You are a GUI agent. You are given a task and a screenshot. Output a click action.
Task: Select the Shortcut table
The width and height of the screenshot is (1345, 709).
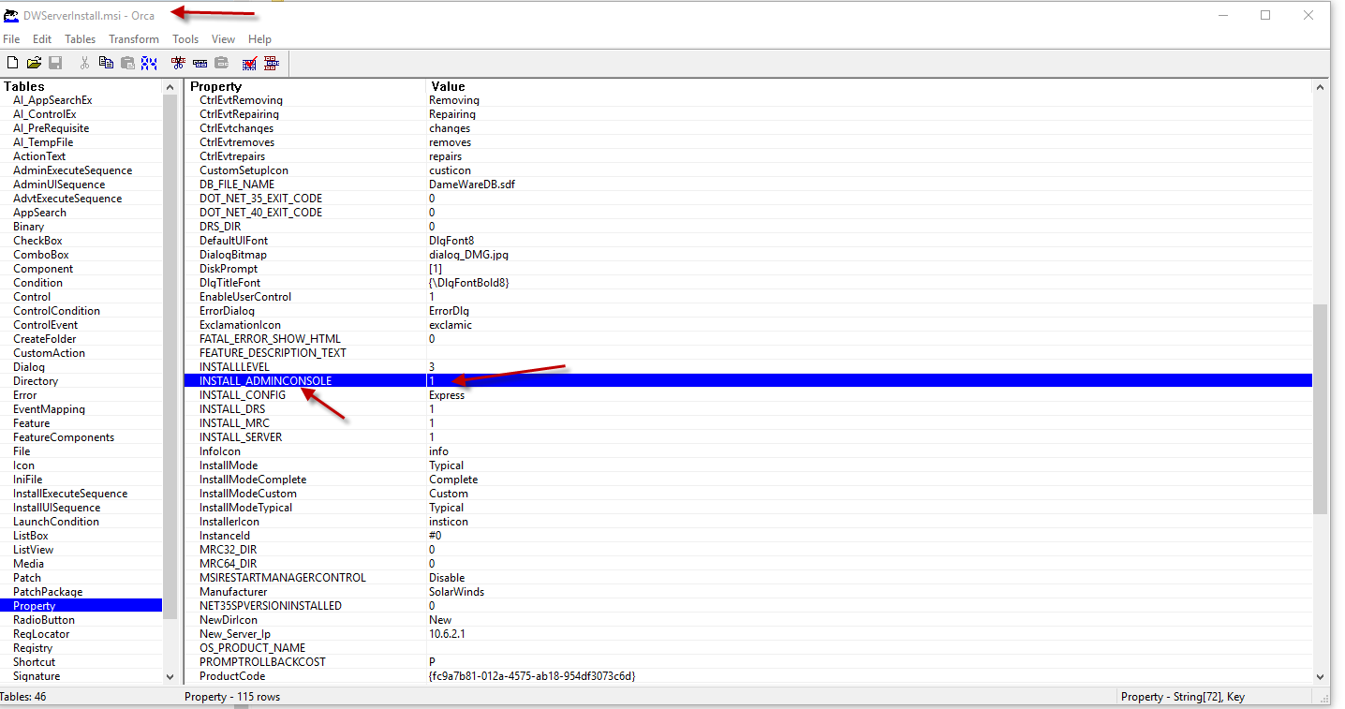click(34, 662)
